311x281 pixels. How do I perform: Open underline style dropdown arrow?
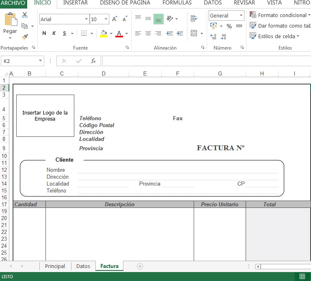[72, 33]
